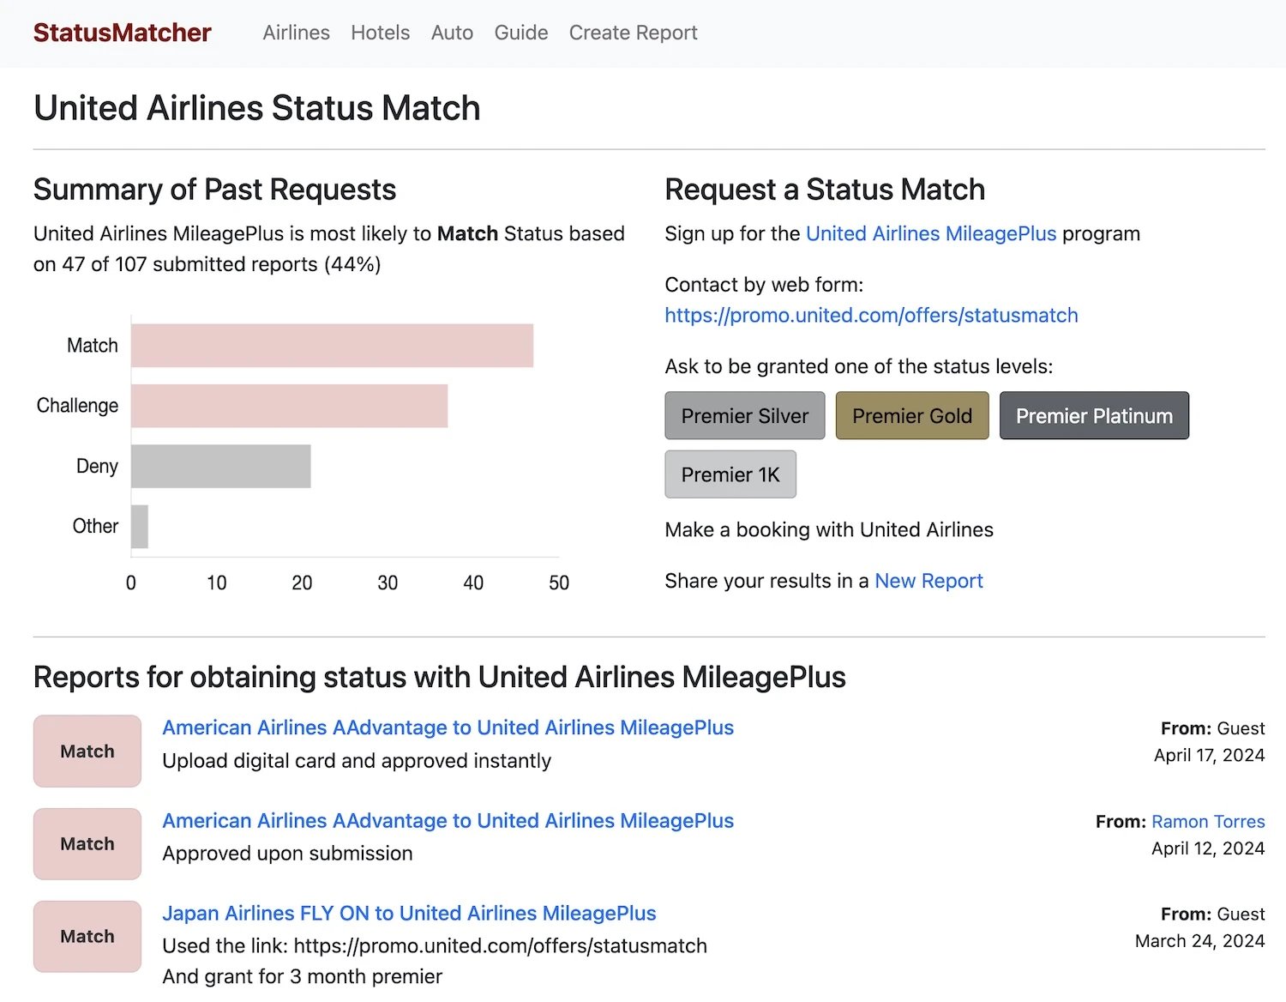Click the 'United Airlines Status Match' heading
This screenshot has width=1286, height=1002.
click(256, 108)
